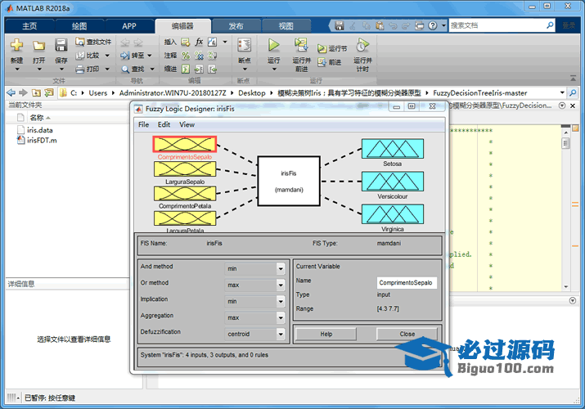Viewport: 585px width, 409px height.
Task: Switch to the 主页 ribbon tab
Action: click(29, 26)
